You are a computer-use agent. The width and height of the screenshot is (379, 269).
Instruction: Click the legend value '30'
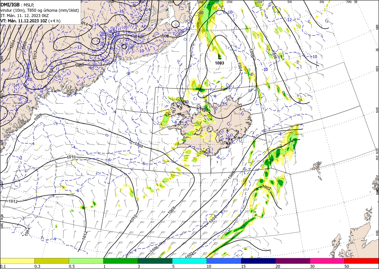click(312, 266)
